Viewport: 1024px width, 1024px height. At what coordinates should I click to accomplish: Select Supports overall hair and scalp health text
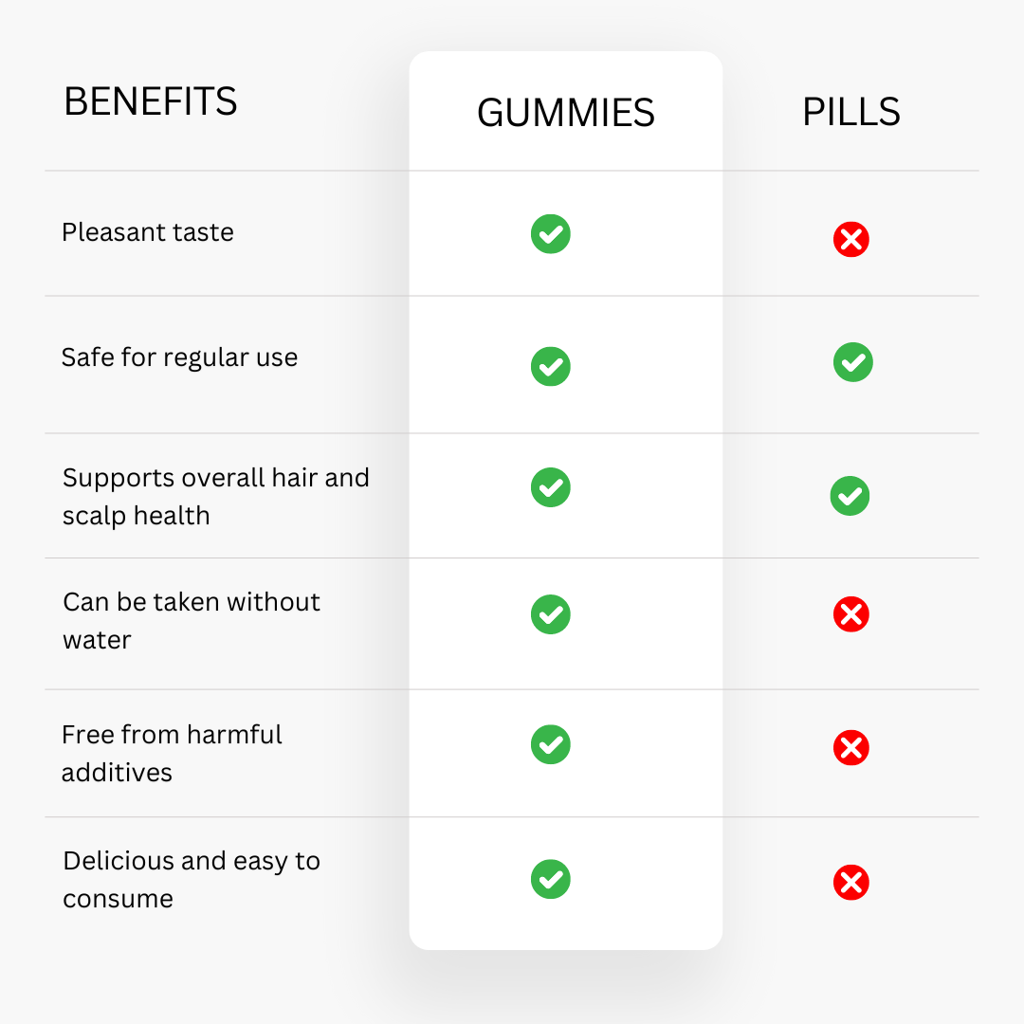(x=215, y=497)
